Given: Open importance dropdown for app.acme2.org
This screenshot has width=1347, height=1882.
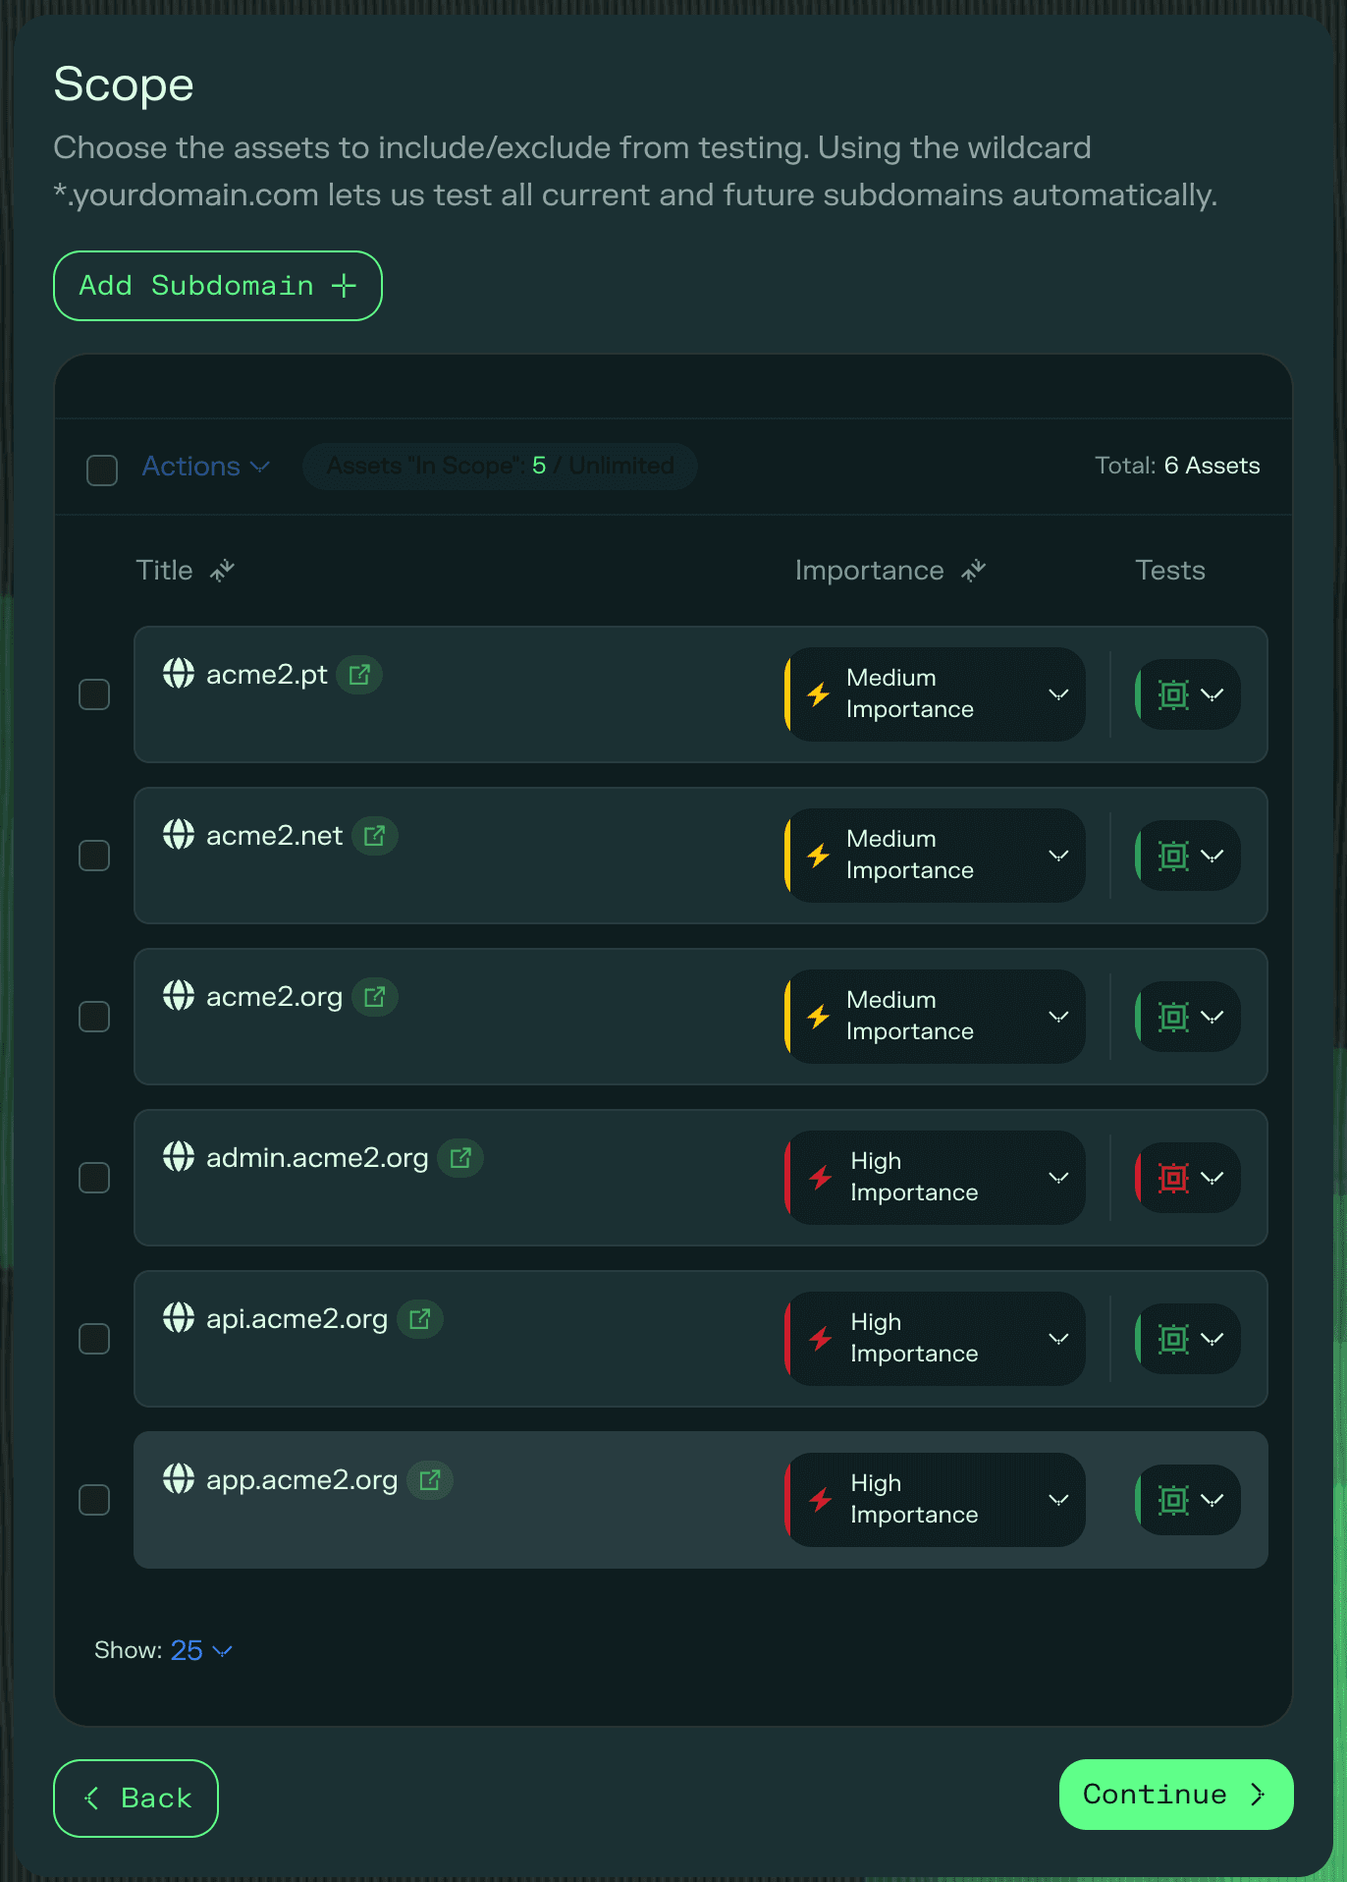Looking at the screenshot, I should (935, 1500).
